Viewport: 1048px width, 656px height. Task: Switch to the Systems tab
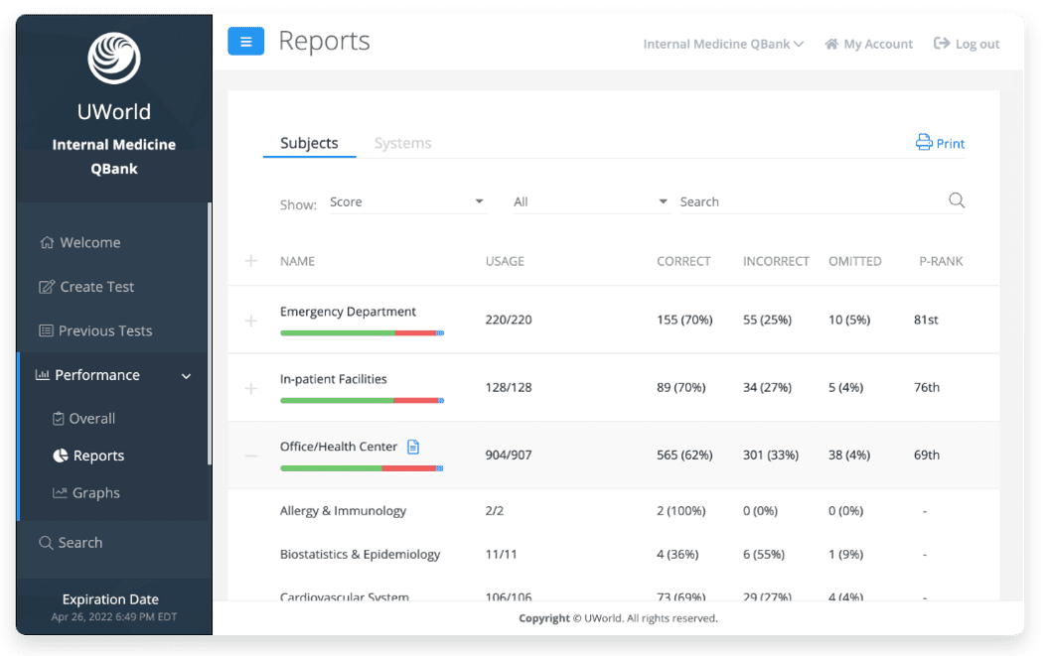(x=402, y=143)
